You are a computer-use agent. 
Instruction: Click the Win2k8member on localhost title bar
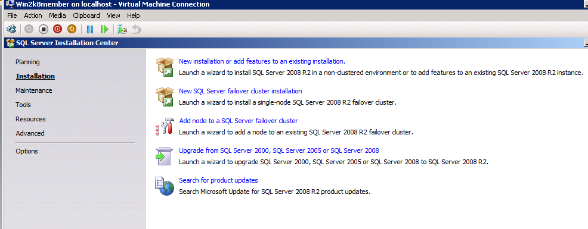tap(296, 5)
